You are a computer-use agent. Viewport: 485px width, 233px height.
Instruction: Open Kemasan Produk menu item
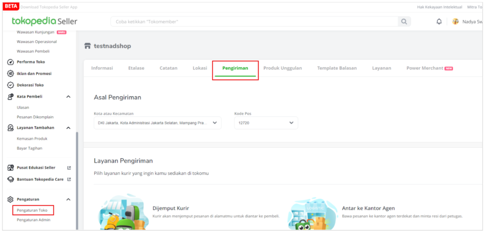click(32, 139)
